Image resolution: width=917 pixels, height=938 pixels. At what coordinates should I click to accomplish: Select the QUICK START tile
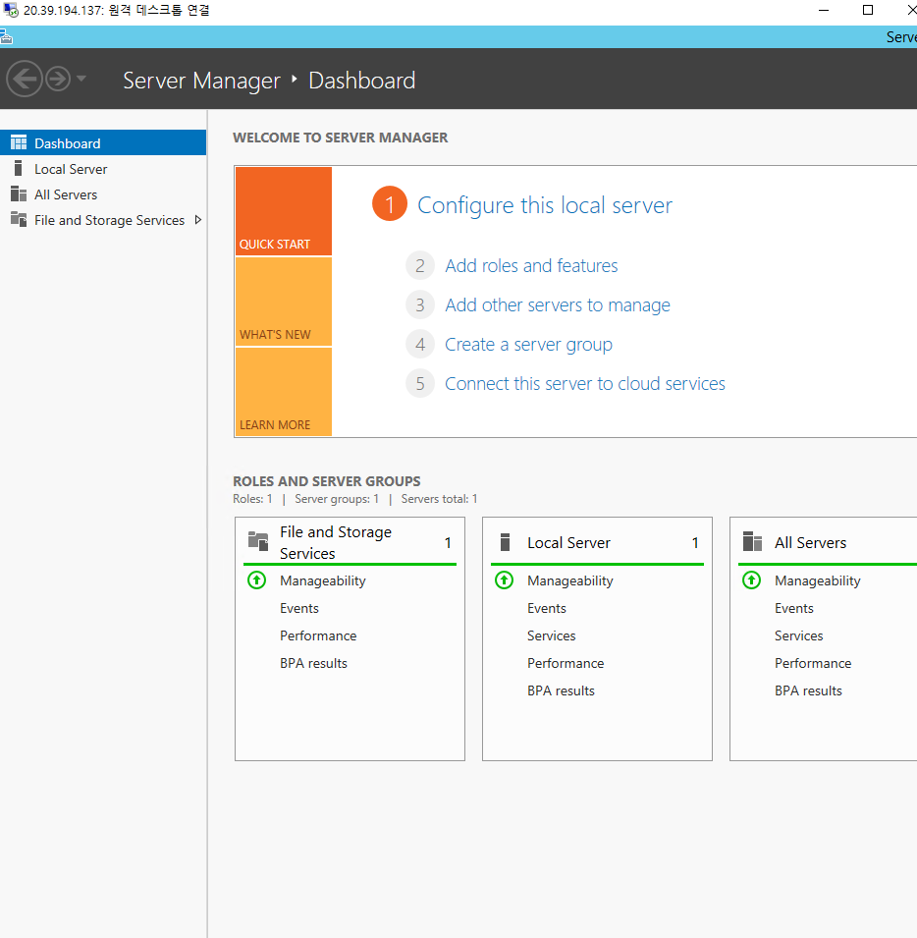[x=284, y=211]
